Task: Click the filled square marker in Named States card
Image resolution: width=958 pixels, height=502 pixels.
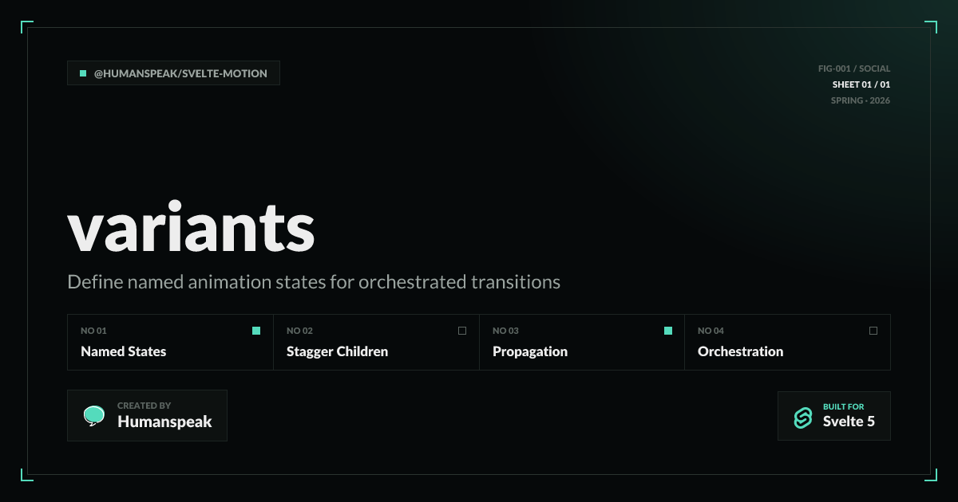Action: (256, 331)
